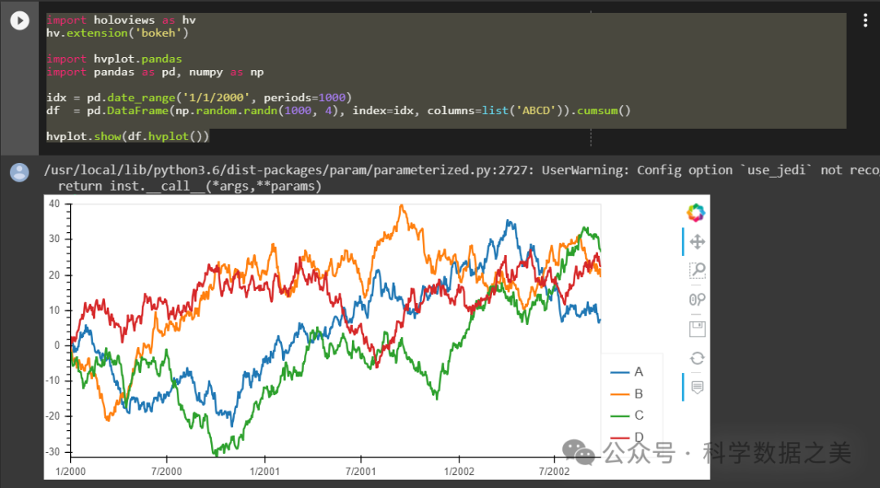The width and height of the screenshot is (880, 488).
Task: Click the hv.extension('bokeh') code line
Action: click(117, 33)
